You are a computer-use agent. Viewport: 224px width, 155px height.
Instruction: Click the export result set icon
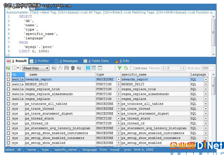[x=8, y=68]
